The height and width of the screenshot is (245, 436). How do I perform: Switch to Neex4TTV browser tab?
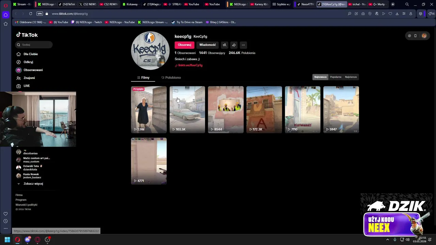pyautogui.click(x=306, y=4)
